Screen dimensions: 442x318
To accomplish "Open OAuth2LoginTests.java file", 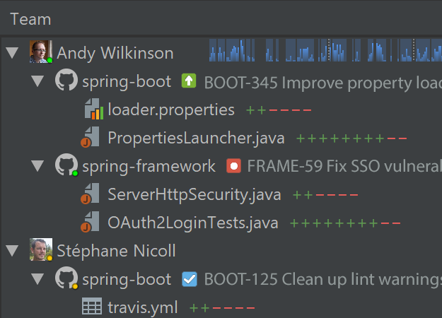I will click(193, 223).
